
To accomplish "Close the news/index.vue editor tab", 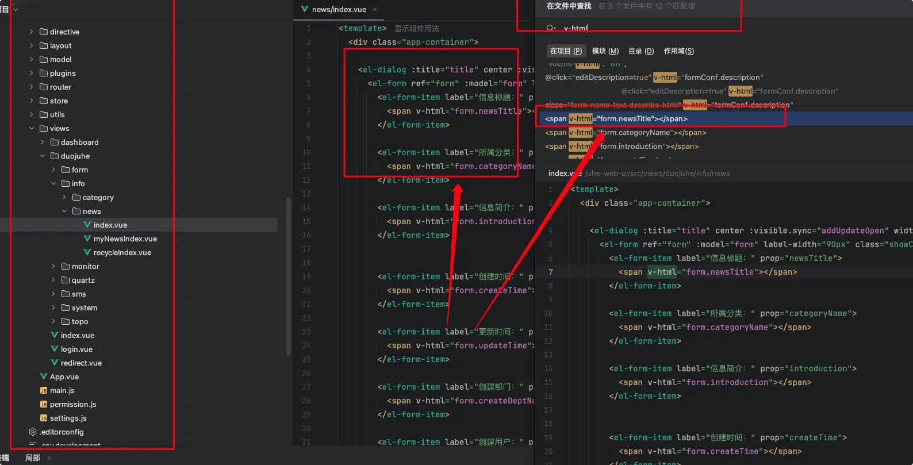I will pos(375,9).
